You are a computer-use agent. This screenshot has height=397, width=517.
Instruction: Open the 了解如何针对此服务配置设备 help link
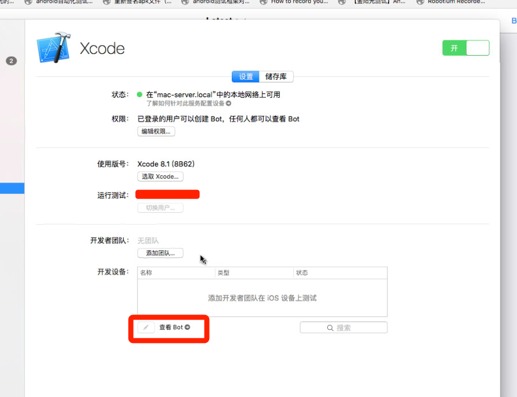click(x=185, y=104)
